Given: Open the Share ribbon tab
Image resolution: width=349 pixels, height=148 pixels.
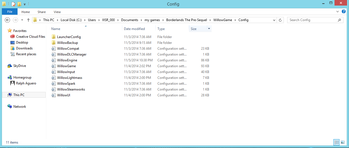Looking at the screenshot, I should (42, 12).
